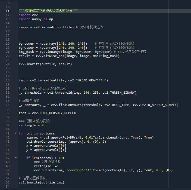
Task: Click the 'ファイル読み込み' comment
Action: pyautogui.click(x=91, y=27)
